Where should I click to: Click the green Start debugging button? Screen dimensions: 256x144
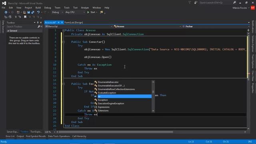(91, 12)
